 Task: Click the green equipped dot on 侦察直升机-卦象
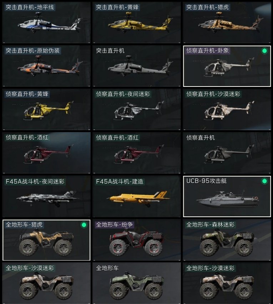coord(264,51)
